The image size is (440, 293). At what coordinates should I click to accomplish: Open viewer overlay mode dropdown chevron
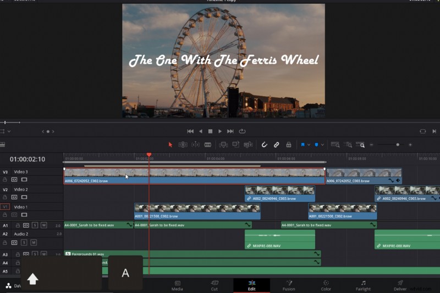tap(9, 131)
